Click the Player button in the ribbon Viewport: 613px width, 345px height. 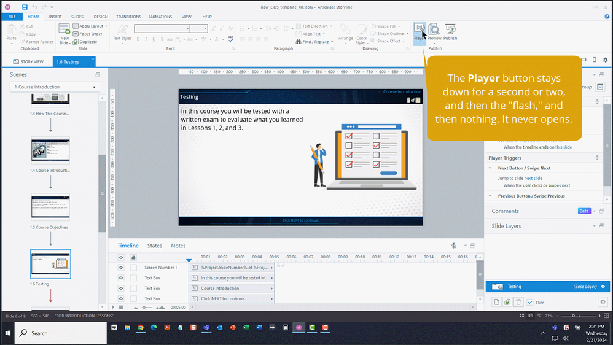(x=419, y=31)
